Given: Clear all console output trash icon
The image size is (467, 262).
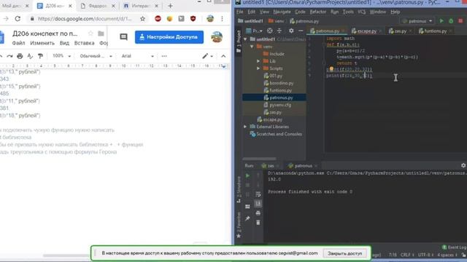Looking at the screenshot, I should (258, 223).
